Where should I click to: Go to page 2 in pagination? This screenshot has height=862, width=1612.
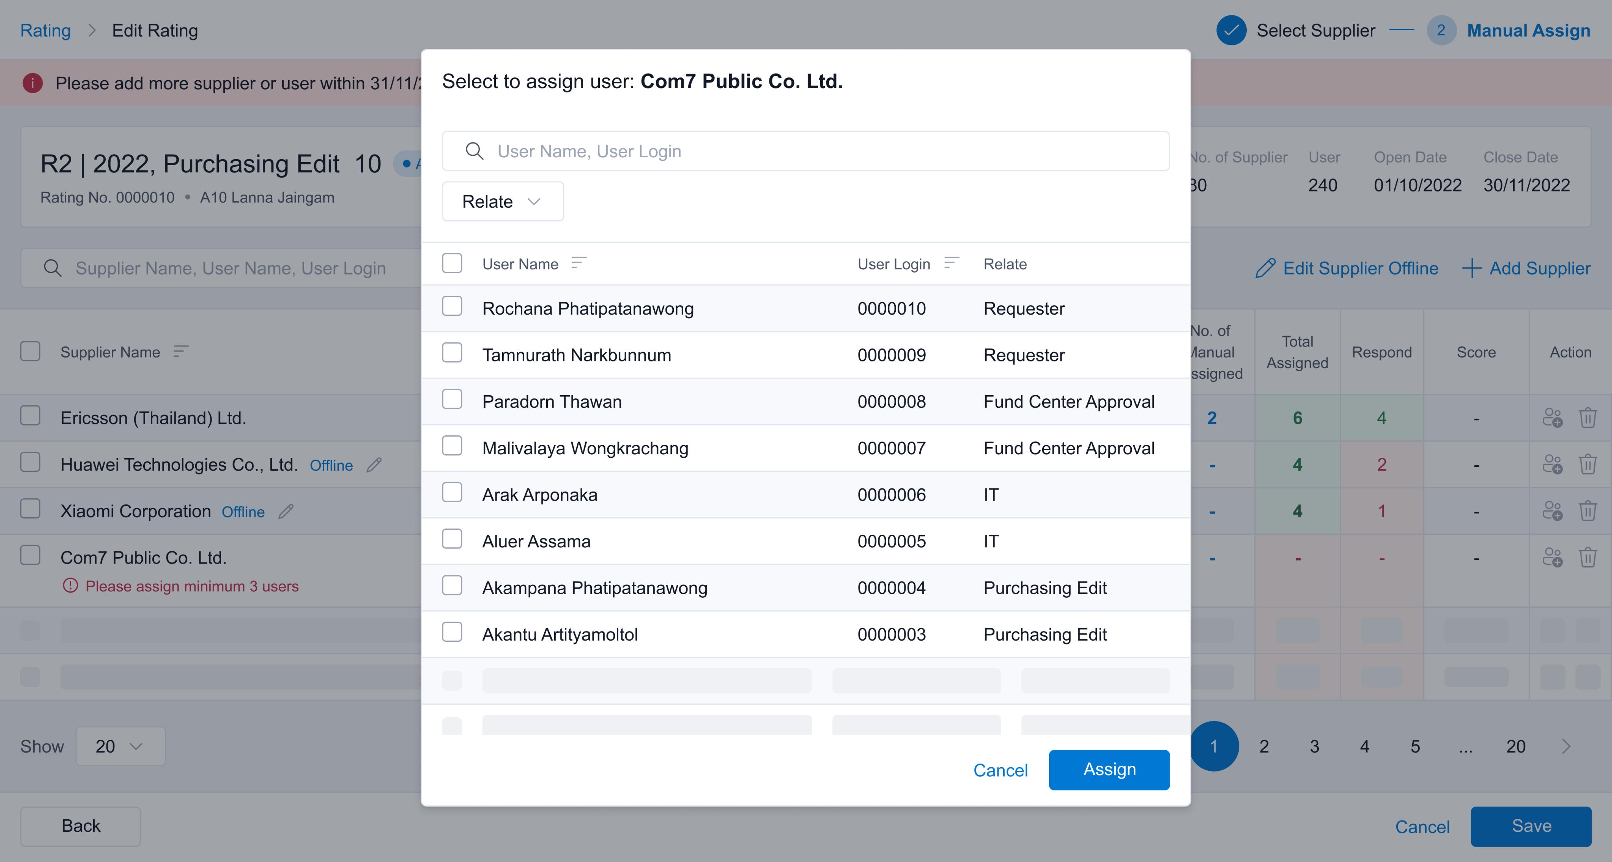click(x=1264, y=746)
